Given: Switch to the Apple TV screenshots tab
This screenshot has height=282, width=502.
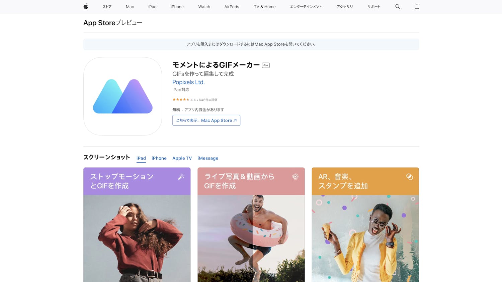Looking at the screenshot, I should click(x=182, y=158).
